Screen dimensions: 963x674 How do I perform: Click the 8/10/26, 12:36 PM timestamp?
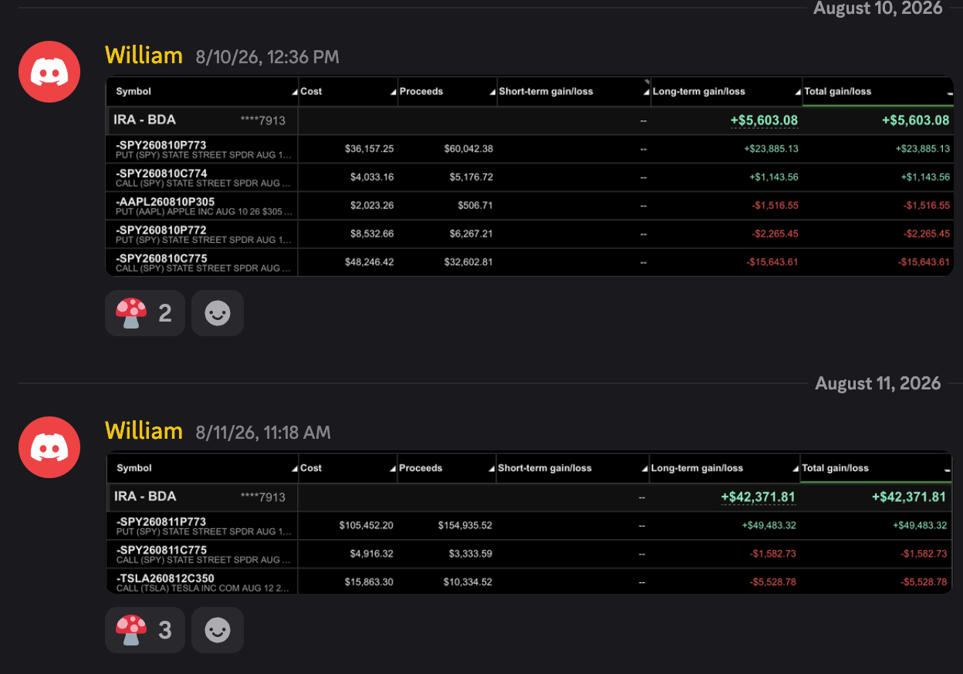point(267,57)
